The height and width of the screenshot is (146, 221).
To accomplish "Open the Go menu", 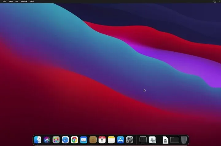I will tap(17, 2).
